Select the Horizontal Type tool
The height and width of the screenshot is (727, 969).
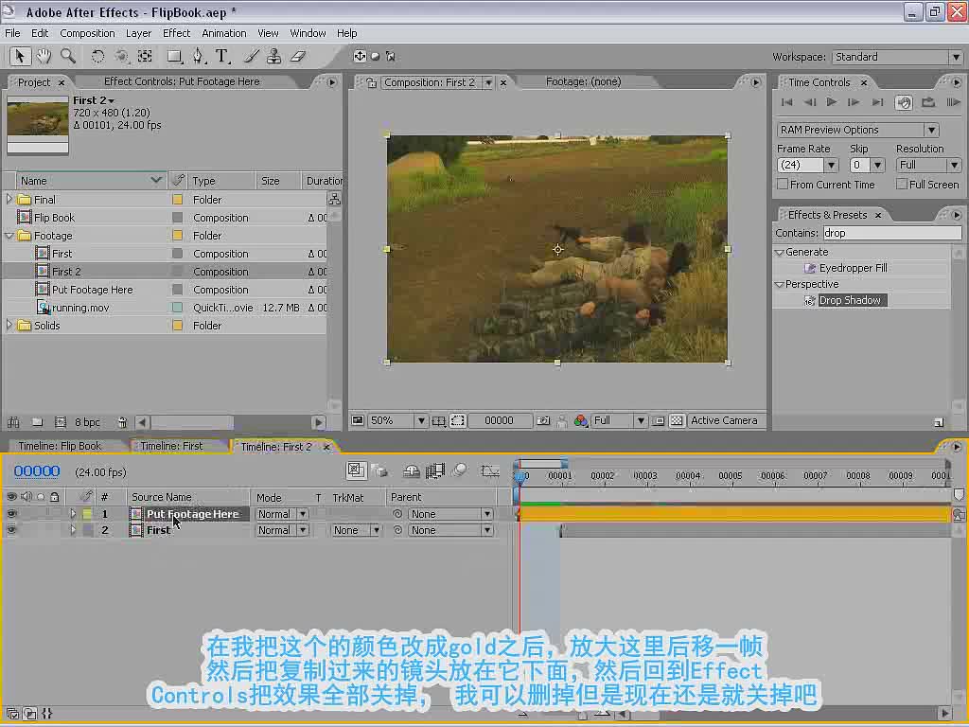point(221,57)
